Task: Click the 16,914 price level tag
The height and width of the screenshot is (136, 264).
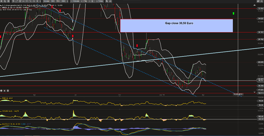Action: 261,93
